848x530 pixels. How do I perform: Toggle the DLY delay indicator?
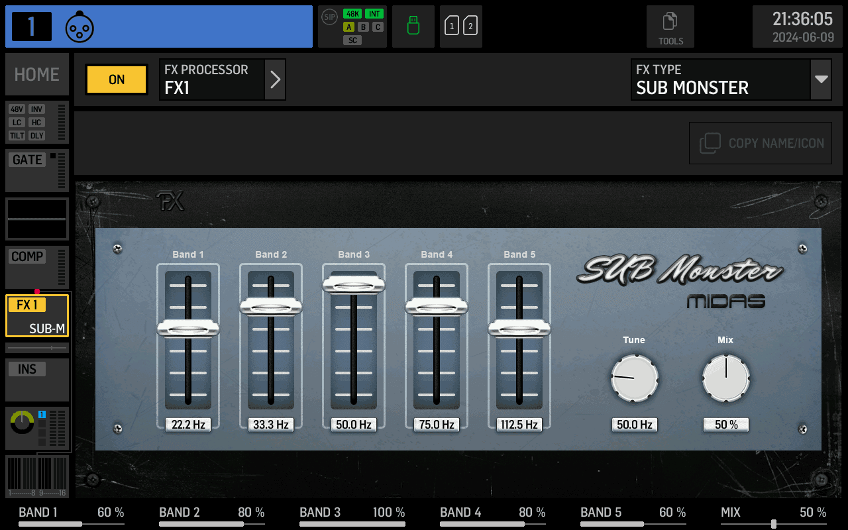pos(36,136)
